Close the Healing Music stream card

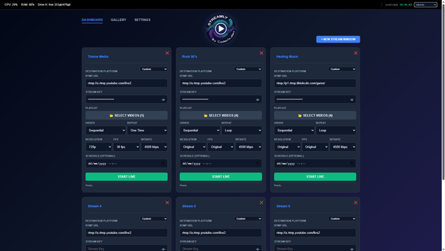[355, 53]
